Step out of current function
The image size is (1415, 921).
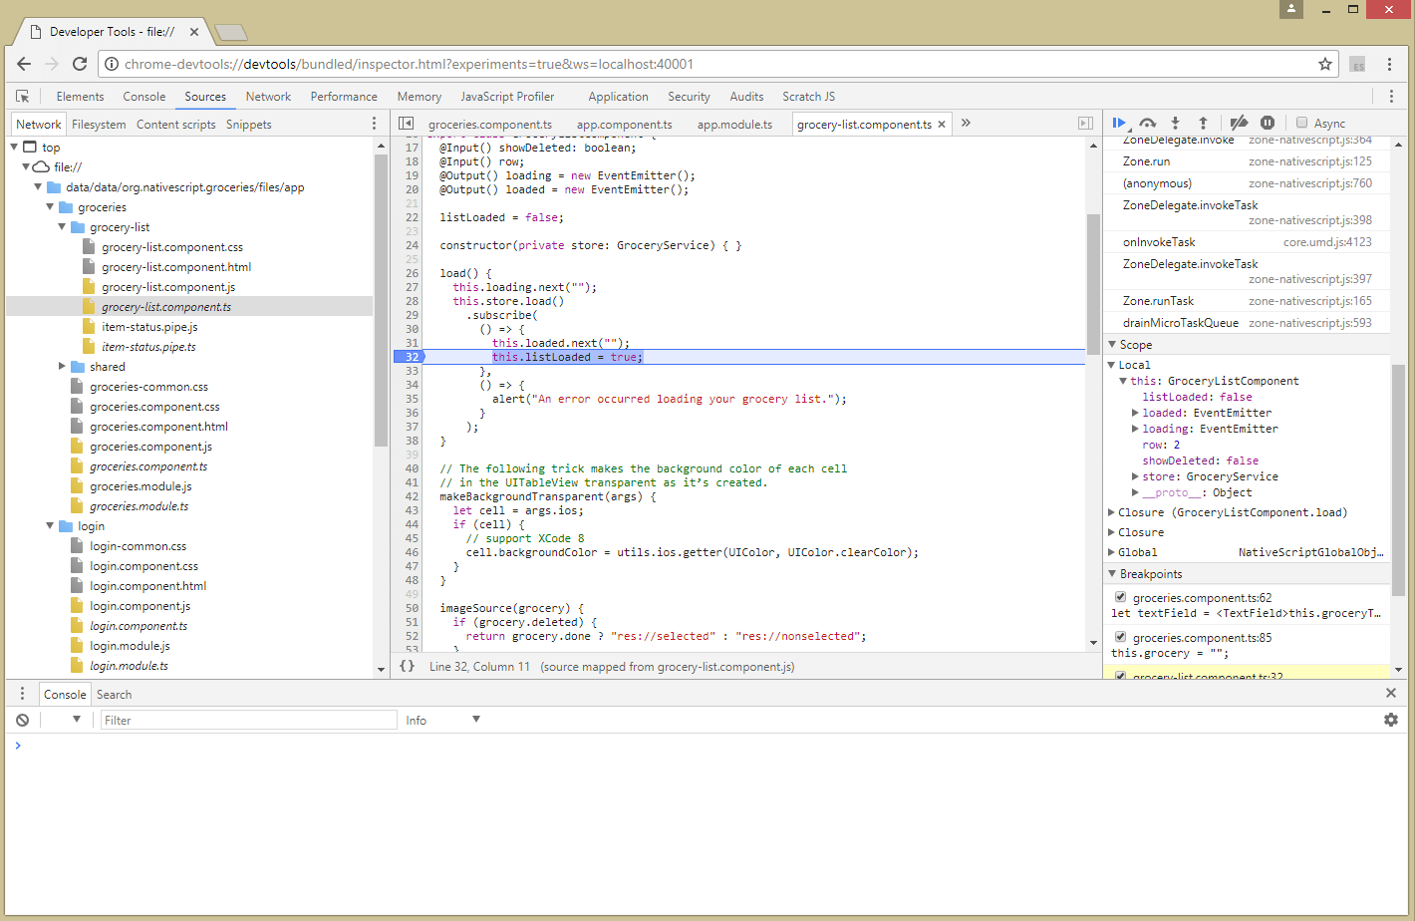(1203, 124)
